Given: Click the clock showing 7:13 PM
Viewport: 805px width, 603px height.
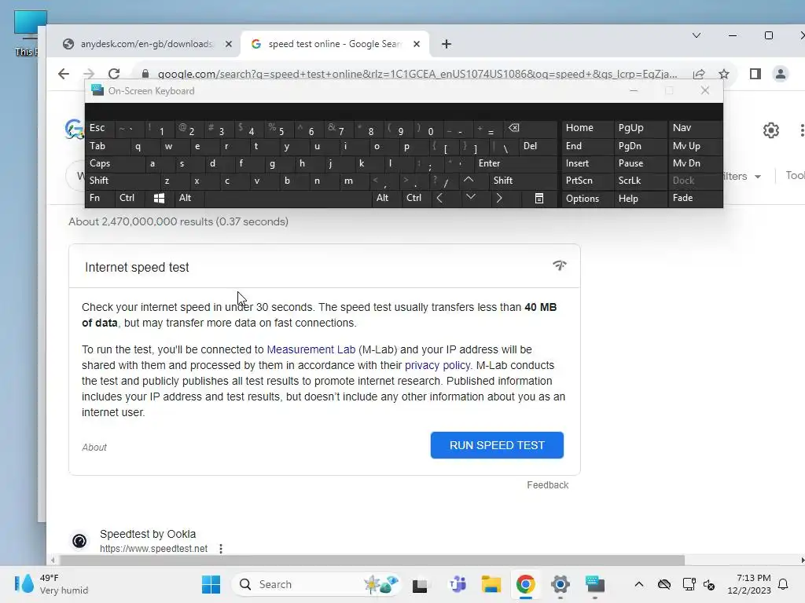Looking at the screenshot, I should click(749, 584).
